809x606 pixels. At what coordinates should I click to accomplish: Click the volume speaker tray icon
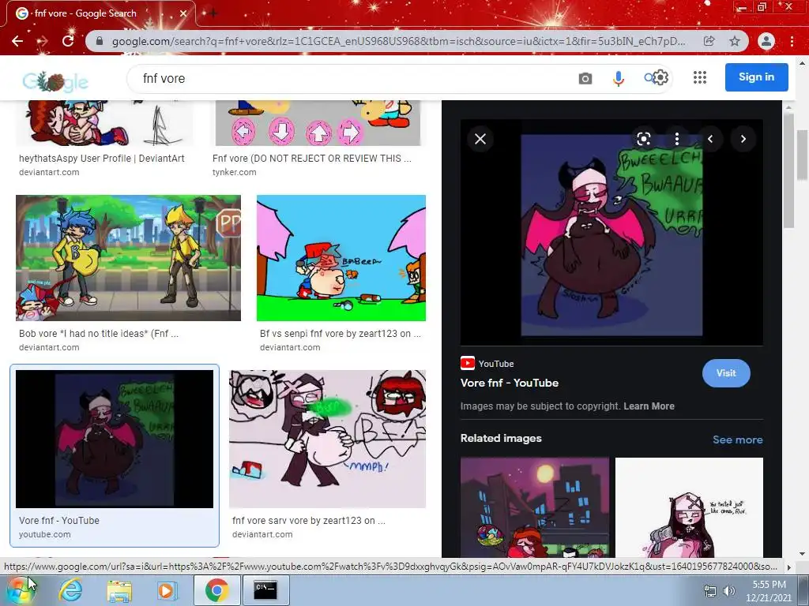pyautogui.click(x=729, y=591)
